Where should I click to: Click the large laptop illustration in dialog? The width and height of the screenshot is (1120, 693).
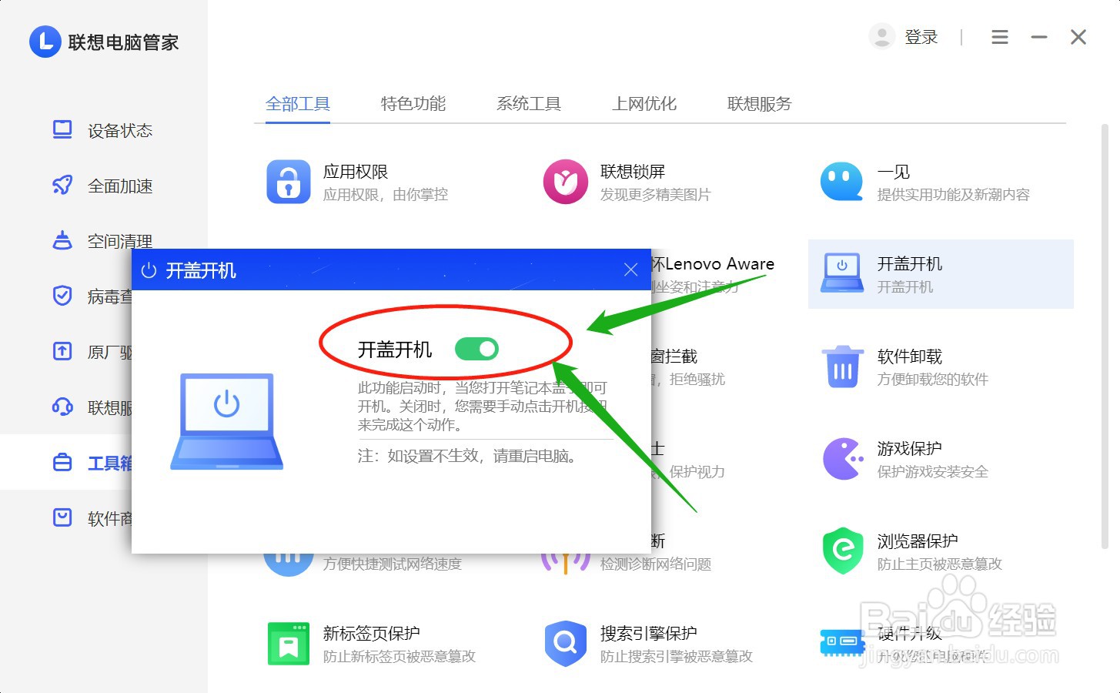tap(226, 421)
